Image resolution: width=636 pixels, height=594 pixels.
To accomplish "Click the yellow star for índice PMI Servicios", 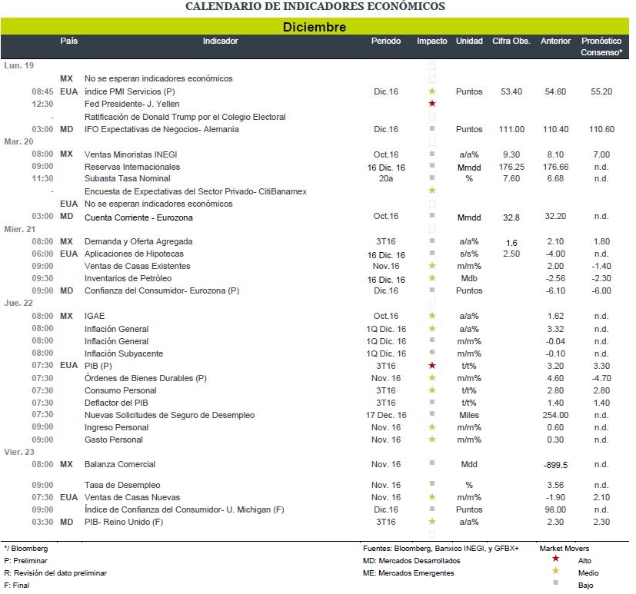I will 432,91.
